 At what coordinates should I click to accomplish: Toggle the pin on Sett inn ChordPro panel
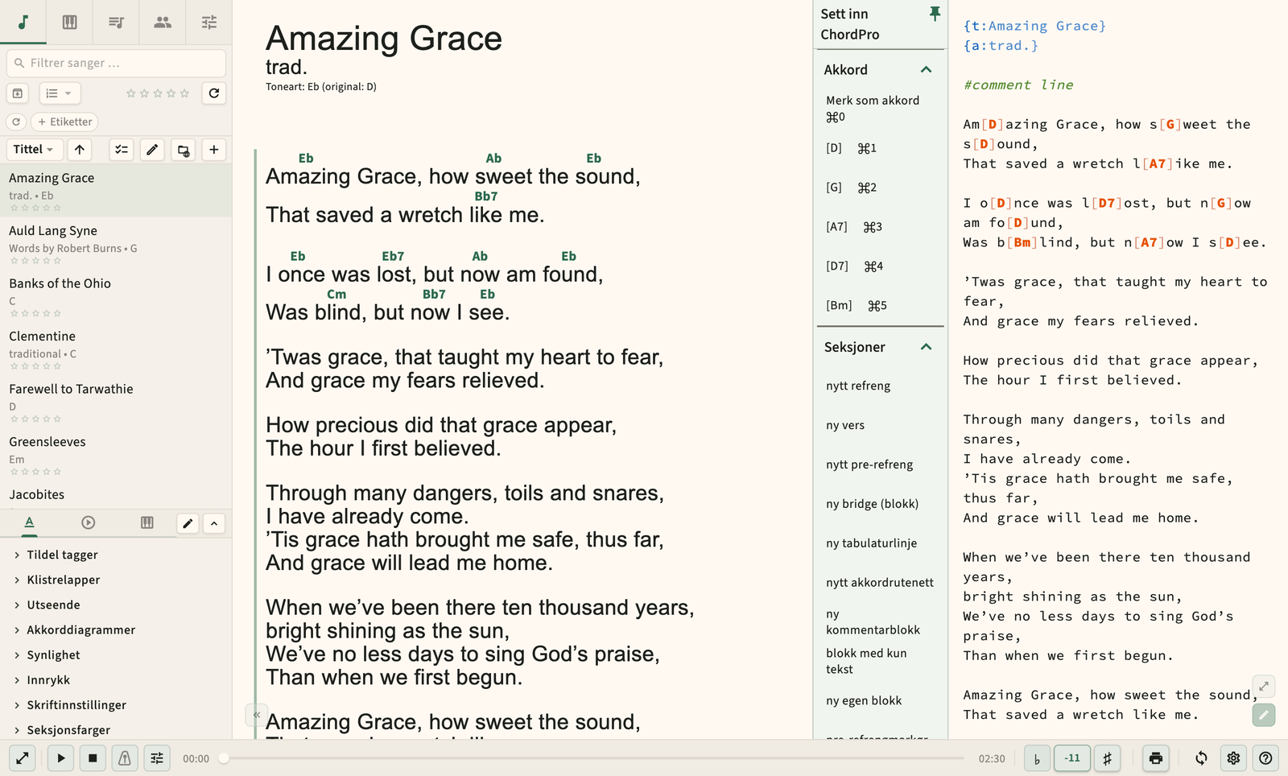(935, 14)
